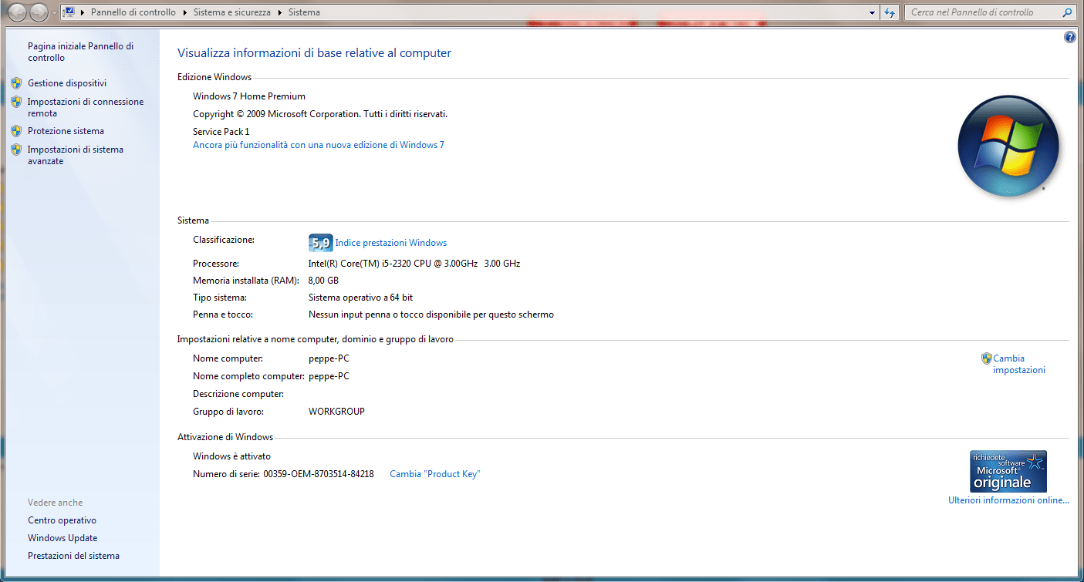Open Indice prestazioni Windows
Screen dimensions: 1084x582
390,243
